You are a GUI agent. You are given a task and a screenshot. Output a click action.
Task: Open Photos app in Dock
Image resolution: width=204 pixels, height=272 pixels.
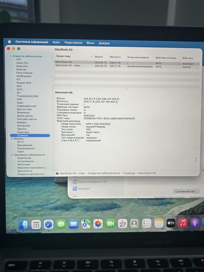pos(98,224)
